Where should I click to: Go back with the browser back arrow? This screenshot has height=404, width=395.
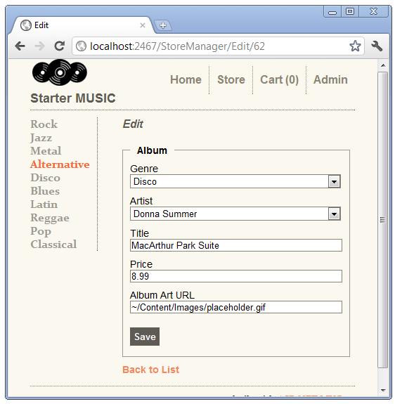coord(20,46)
